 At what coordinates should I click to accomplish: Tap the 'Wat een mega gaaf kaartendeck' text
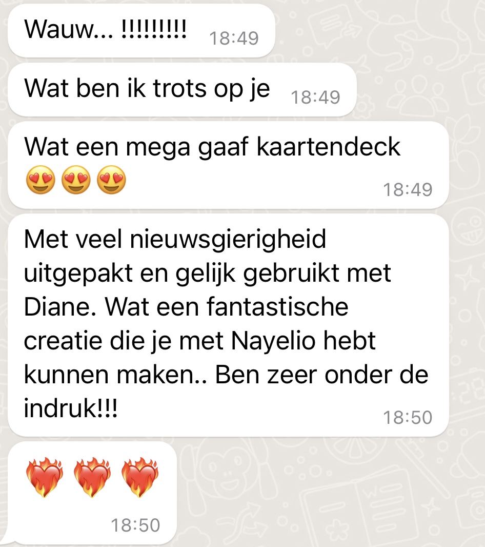pos(212,147)
